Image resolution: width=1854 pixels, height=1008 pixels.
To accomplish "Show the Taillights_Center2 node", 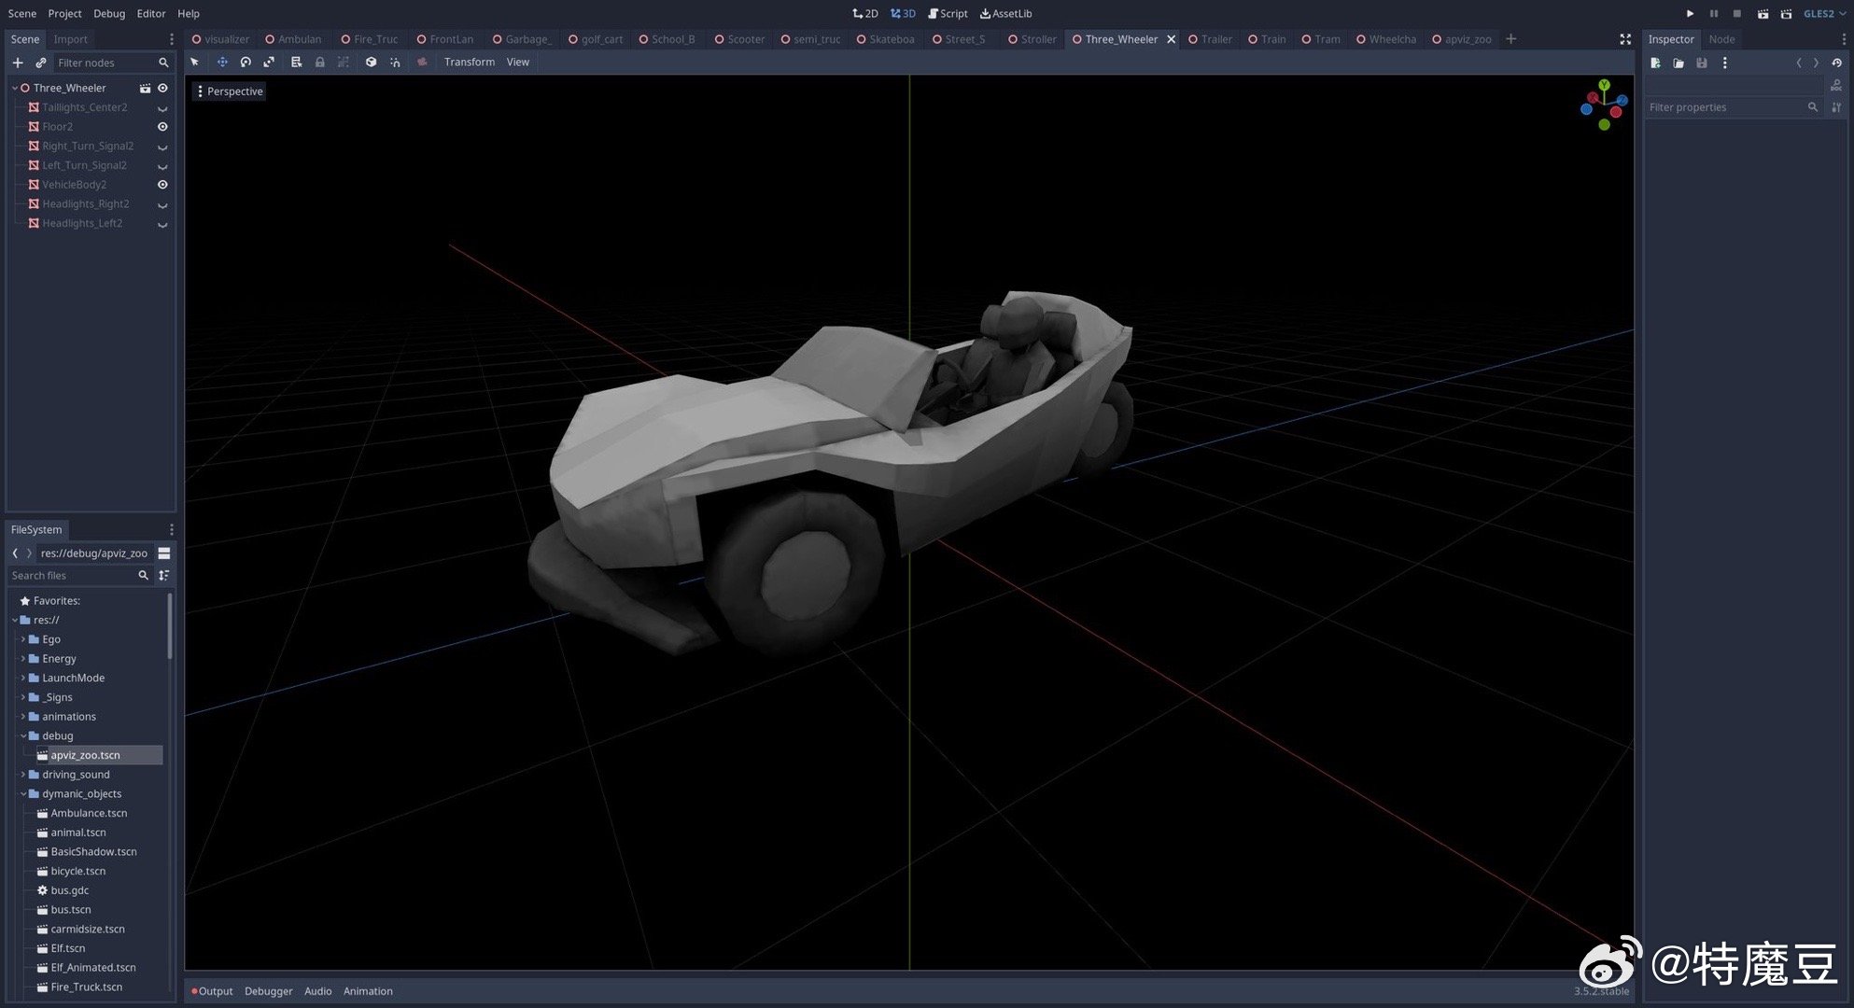I will coord(162,108).
